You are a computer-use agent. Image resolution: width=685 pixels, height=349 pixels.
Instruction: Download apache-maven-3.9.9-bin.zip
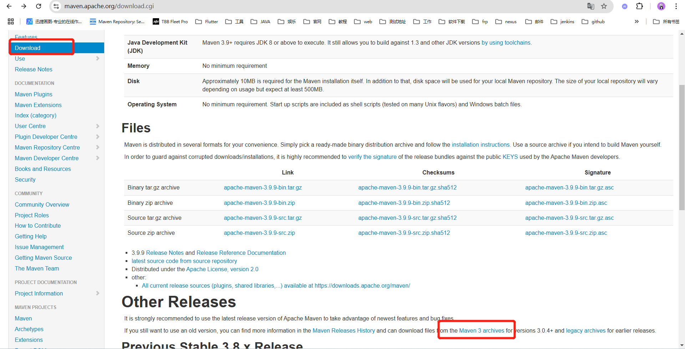(259, 203)
